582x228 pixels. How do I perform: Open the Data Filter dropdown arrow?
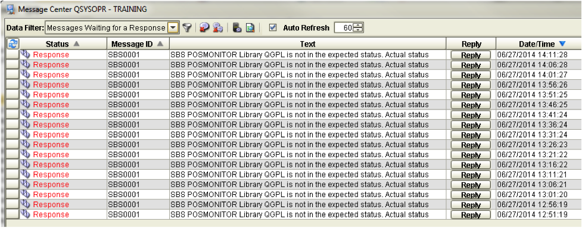coord(173,28)
